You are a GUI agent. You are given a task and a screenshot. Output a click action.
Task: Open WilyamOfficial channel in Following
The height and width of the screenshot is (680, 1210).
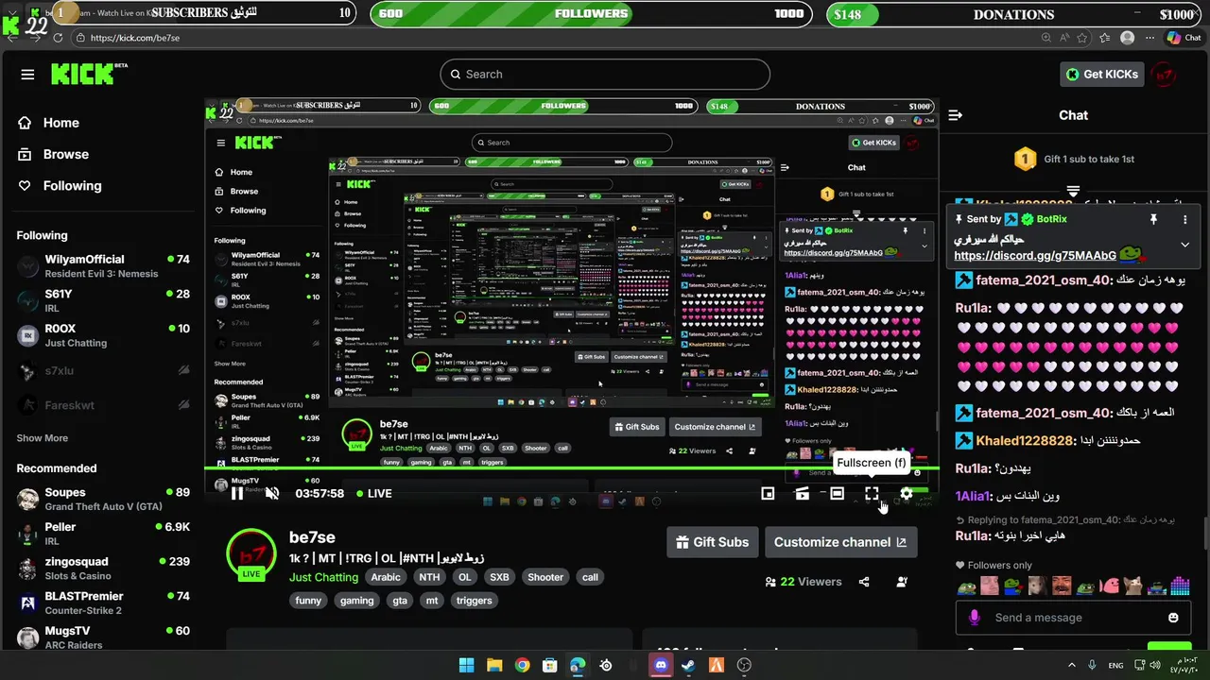(x=103, y=265)
